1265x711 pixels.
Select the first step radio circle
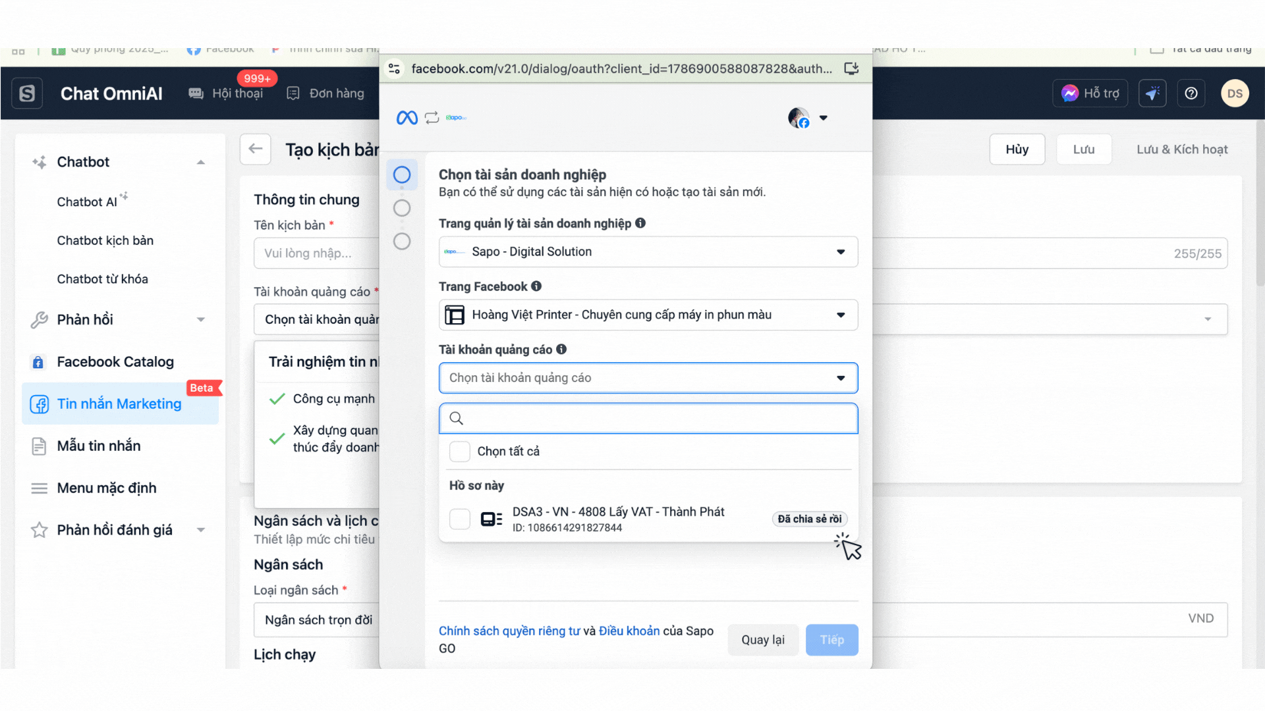[x=402, y=174]
